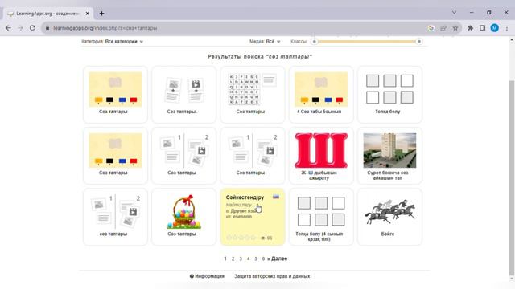Open the 4 Сөз табы 5сынып app
The image size is (515, 289).
(321, 95)
